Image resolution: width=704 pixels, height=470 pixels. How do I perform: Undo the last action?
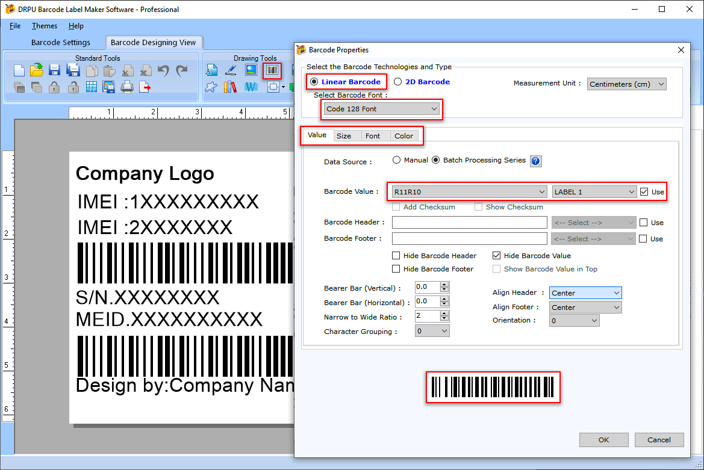click(x=163, y=70)
